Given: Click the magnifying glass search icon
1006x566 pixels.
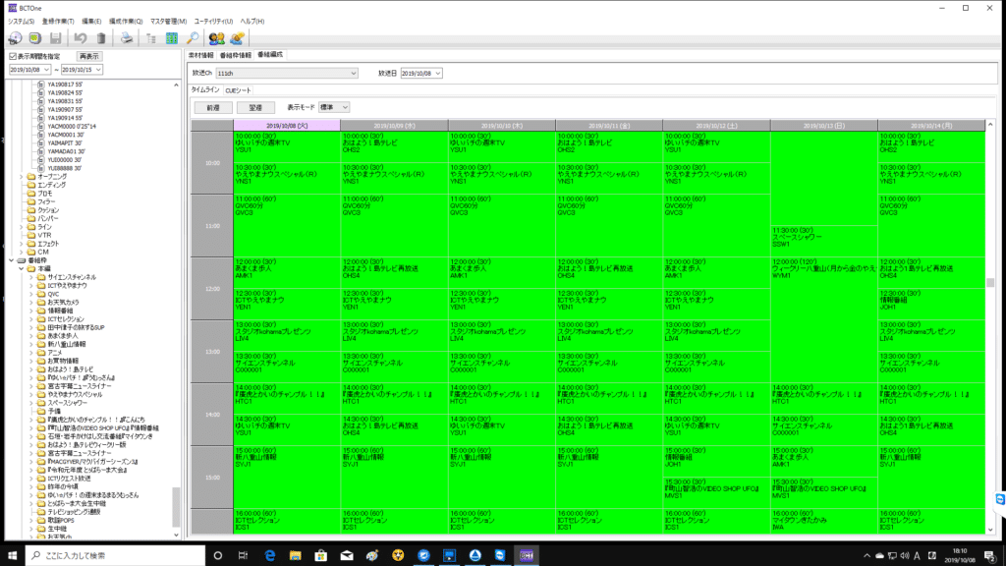Looking at the screenshot, I should click(x=193, y=38).
